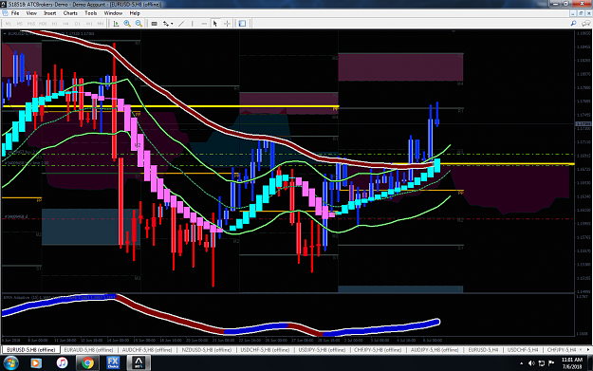Select the M30 timeframe button
Viewport: 593px width, 371px height.
click(x=43, y=24)
